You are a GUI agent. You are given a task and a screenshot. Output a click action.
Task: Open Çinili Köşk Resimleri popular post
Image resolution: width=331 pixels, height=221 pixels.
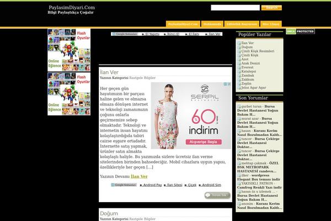coord(258,51)
